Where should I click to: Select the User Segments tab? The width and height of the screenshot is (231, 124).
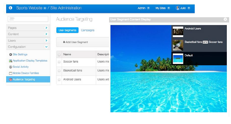click(67, 30)
